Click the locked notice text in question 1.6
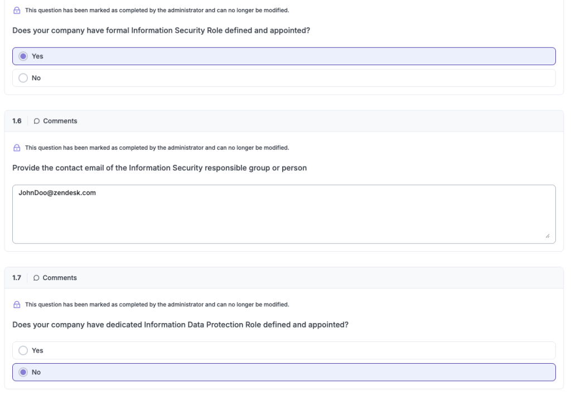 click(157, 148)
